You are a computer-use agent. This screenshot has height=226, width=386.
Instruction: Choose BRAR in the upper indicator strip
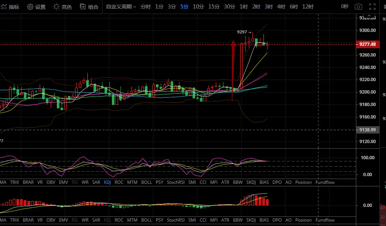click(28, 182)
